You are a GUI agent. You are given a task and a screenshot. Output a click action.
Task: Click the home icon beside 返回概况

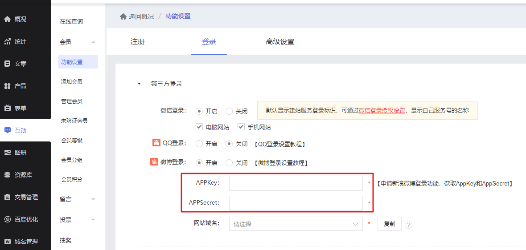(123, 16)
